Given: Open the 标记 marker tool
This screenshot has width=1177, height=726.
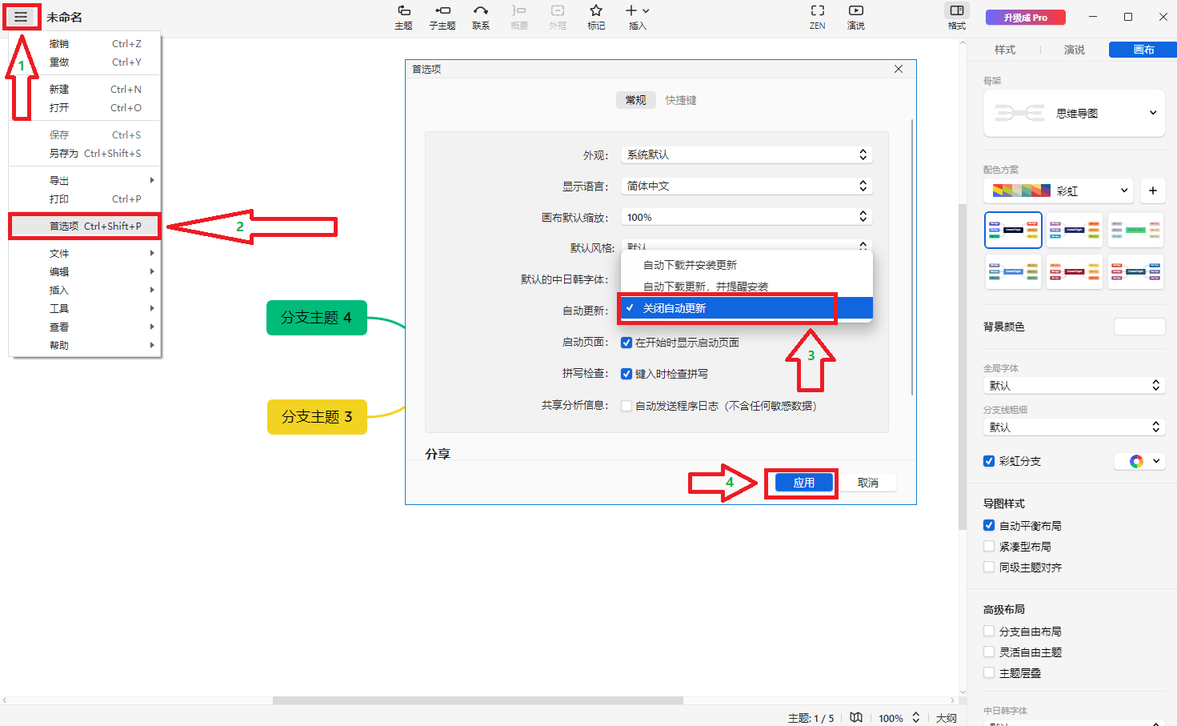Looking at the screenshot, I should coord(596,17).
